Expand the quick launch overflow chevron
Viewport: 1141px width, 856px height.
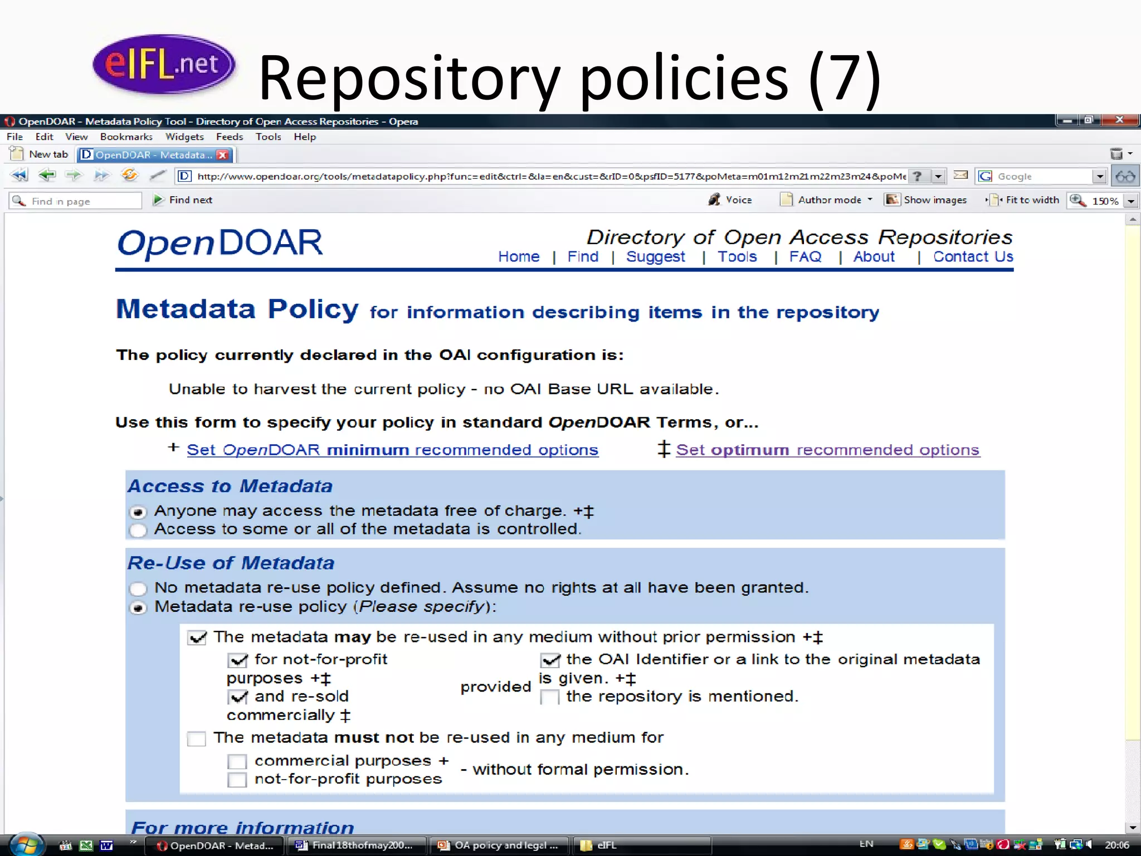[x=133, y=842]
